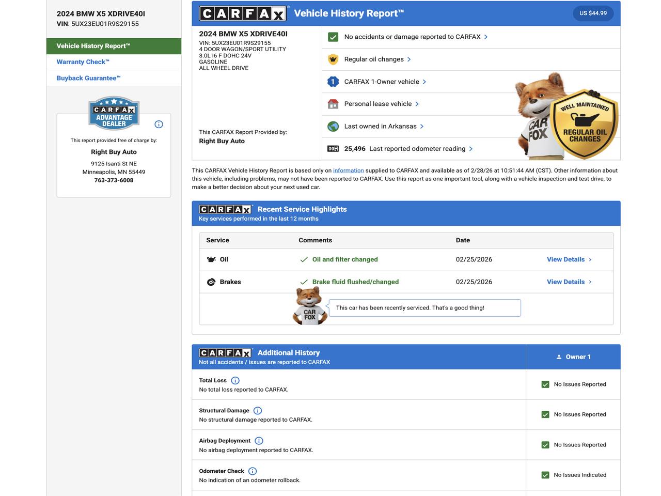Click the Airbag Deployment info icon
The width and height of the screenshot is (661, 496).
coord(259,441)
